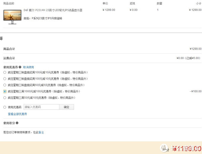Focus the 请输入优惠码 input field

[41, 107]
